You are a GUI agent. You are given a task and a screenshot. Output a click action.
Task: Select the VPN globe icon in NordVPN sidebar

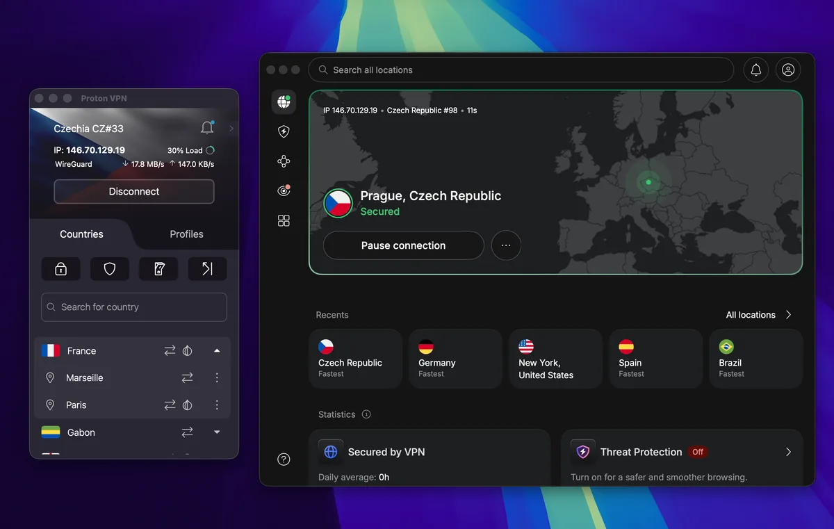coord(284,102)
